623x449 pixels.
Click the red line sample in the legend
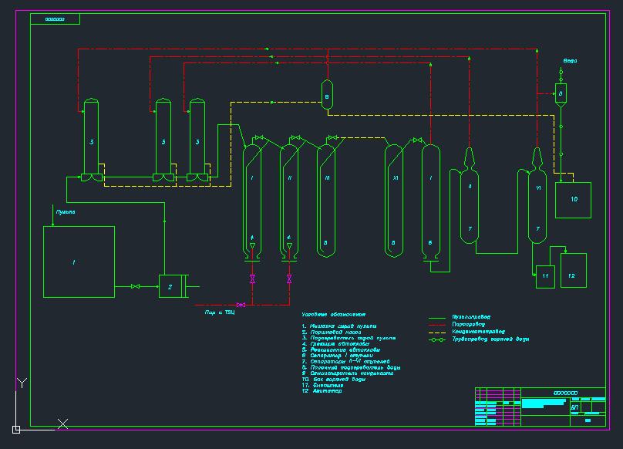coord(437,326)
